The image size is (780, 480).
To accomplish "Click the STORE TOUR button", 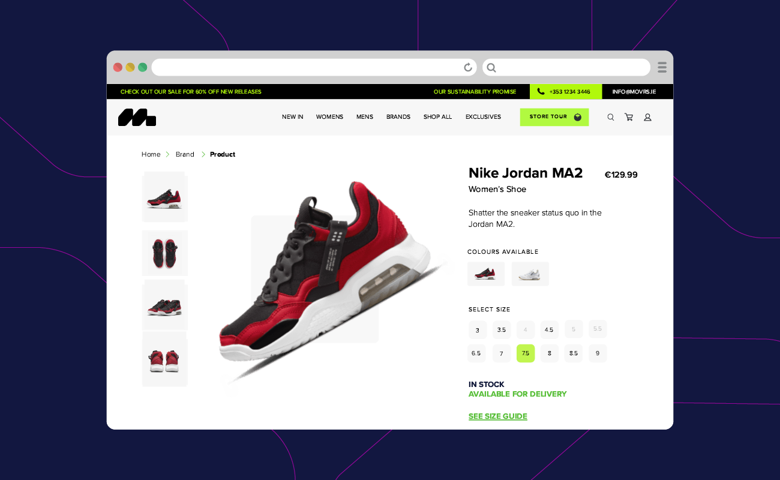I will point(554,117).
